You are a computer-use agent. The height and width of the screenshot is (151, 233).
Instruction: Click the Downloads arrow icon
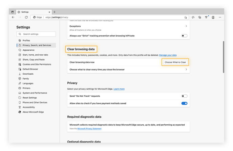(20, 74)
